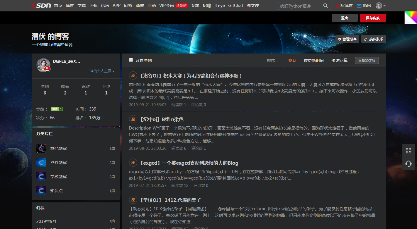Focus the 疯狂Python精讲 search field

(x=301, y=6)
